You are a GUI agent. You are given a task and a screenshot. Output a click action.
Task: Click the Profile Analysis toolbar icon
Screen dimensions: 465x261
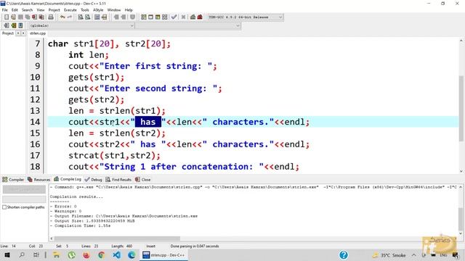[x=193, y=17]
